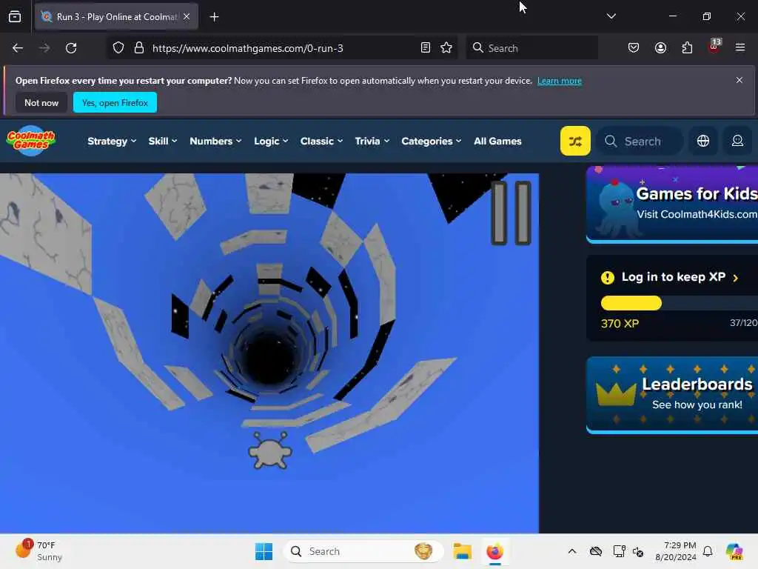Open the user account profile icon
Image resolution: width=758 pixels, height=569 pixels.
[x=737, y=141]
